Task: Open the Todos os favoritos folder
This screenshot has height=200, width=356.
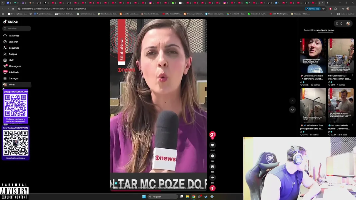Action: 346,14
